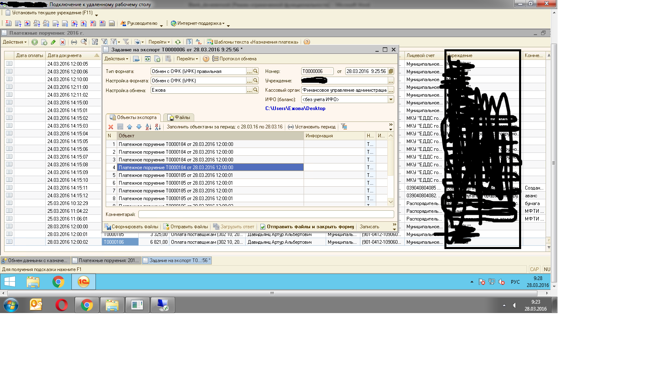This screenshot has height=375, width=666.
Task: Open the Действия menu in export dialog
Action: (116, 59)
